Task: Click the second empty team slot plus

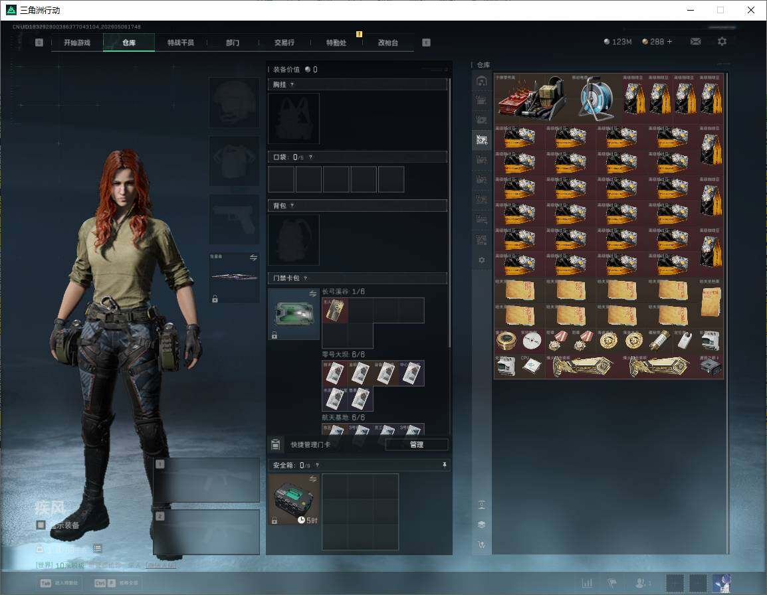Action: click(698, 583)
